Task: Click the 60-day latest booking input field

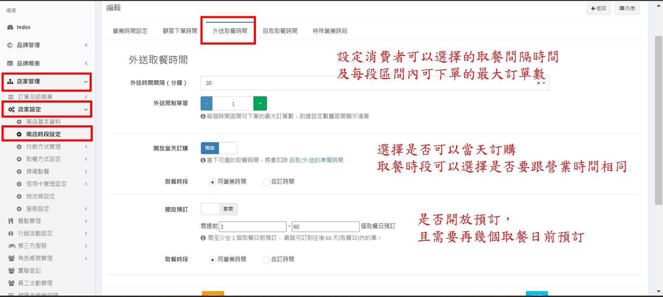Action: tap(325, 227)
